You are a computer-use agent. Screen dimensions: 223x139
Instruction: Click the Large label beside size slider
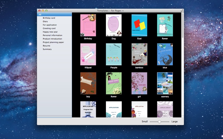[174, 121]
